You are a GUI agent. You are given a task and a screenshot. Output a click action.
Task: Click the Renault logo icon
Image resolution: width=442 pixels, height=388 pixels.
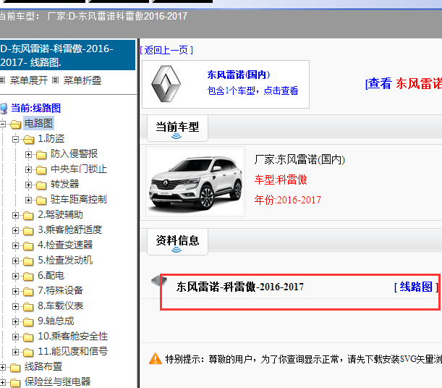[x=166, y=84]
